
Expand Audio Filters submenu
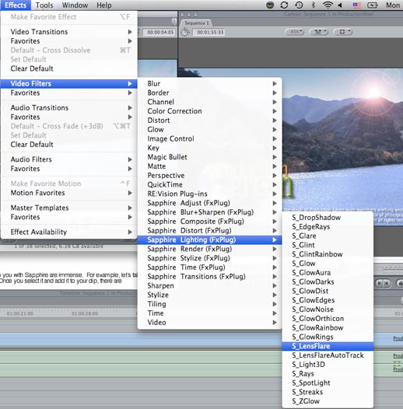[x=69, y=159]
